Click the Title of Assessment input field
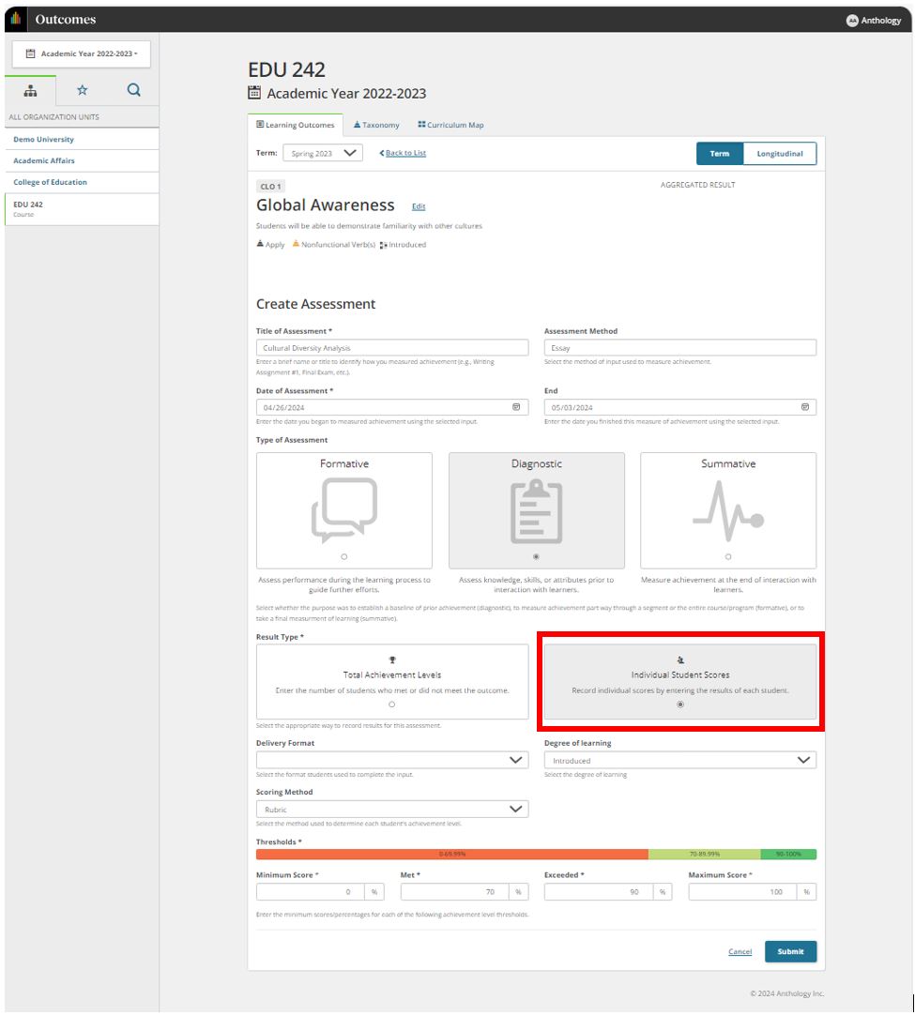The width and height of the screenshot is (915, 1015). [x=391, y=348]
